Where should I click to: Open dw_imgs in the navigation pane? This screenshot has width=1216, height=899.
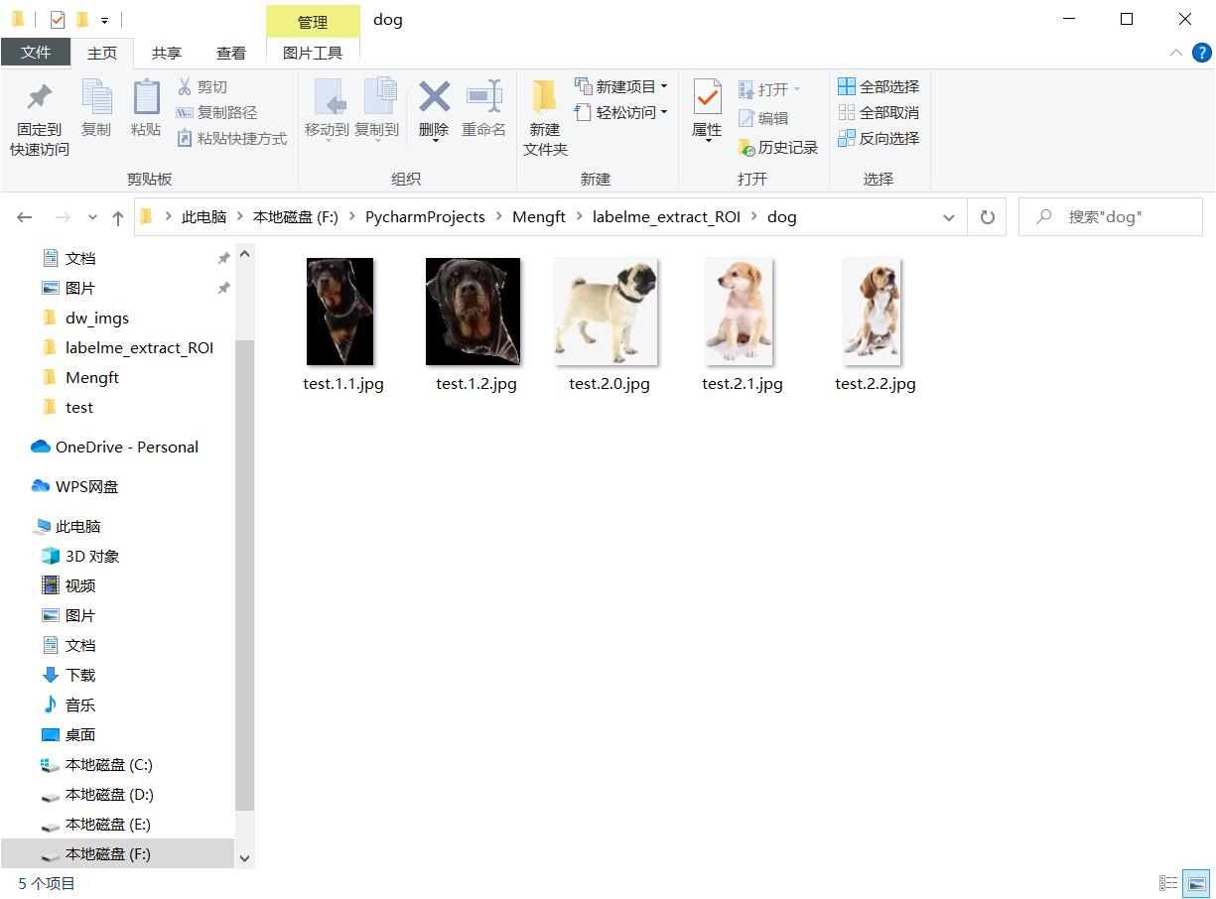pyautogui.click(x=97, y=319)
